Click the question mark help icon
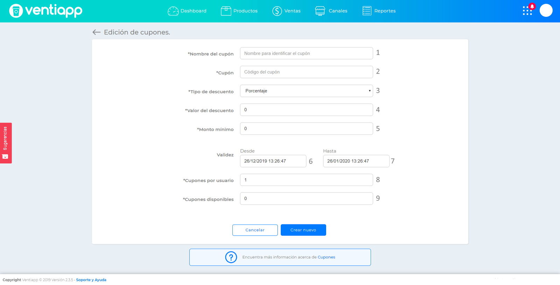560x285 pixels. pyautogui.click(x=231, y=257)
